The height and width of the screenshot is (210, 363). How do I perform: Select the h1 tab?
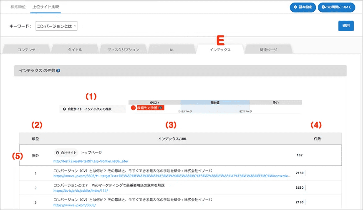171,50
